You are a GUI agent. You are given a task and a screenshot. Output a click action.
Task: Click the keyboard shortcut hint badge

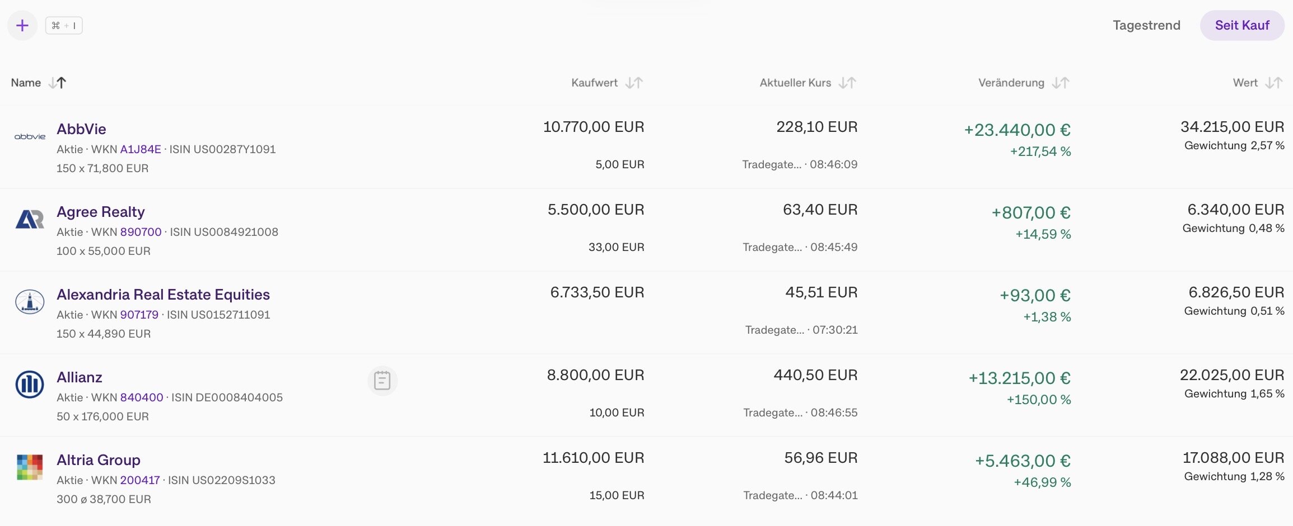(64, 25)
